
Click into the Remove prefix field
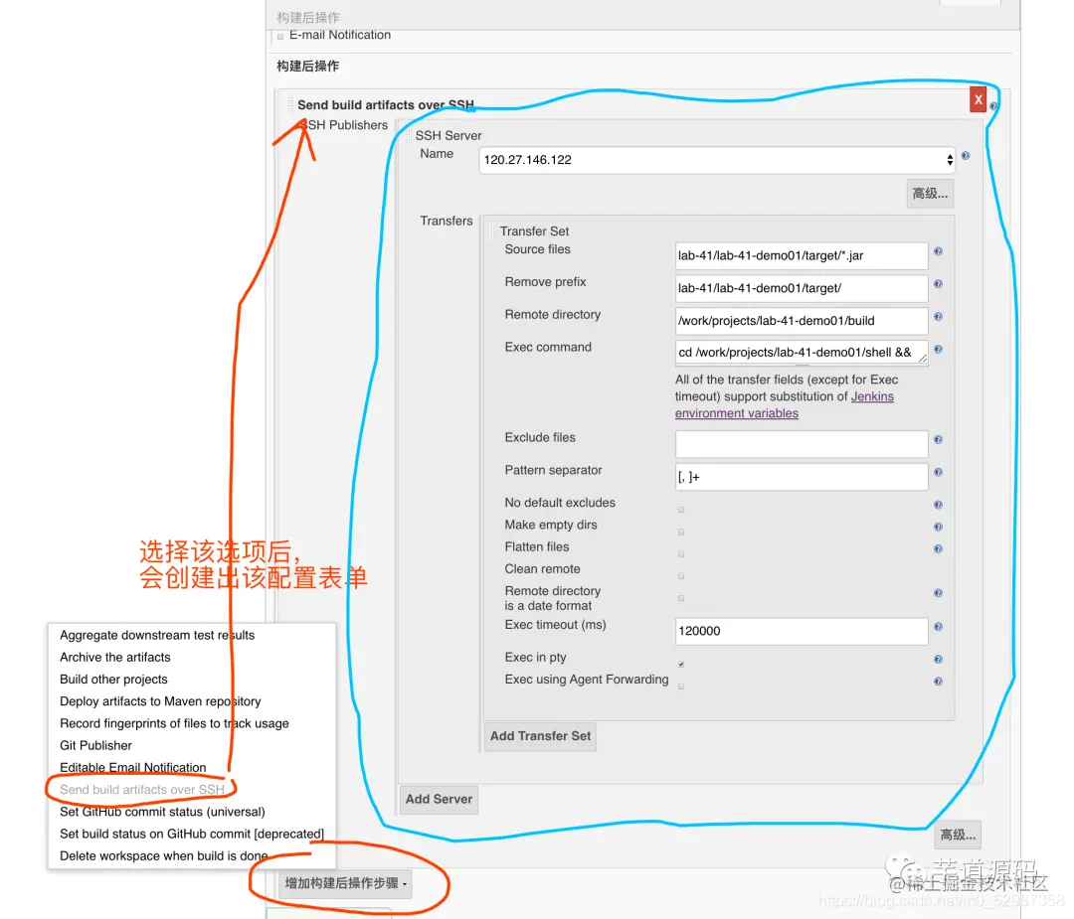point(802,288)
